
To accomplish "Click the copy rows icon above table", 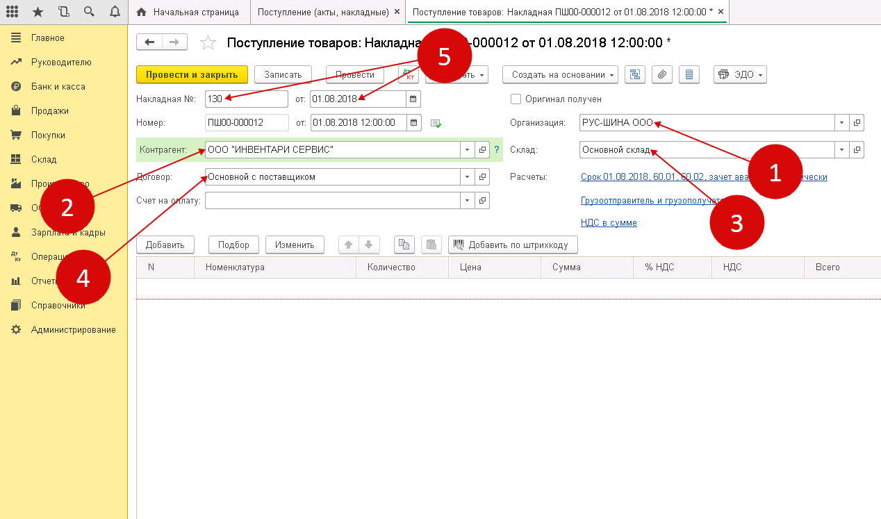I will click(x=404, y=245).
